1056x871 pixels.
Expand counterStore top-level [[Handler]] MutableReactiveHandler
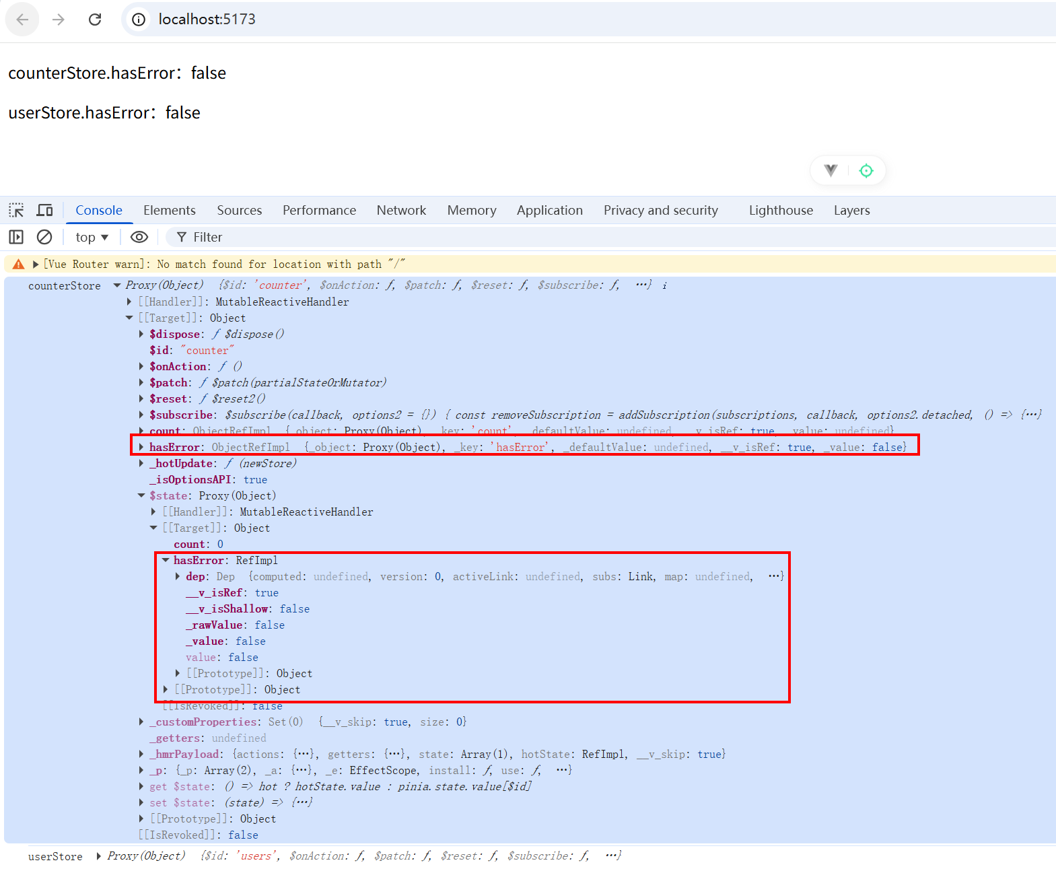click(x=130, y=302)
